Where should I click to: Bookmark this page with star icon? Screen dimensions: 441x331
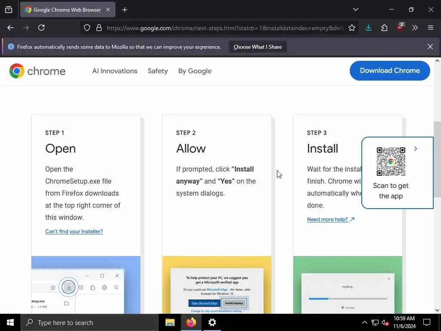351,28
